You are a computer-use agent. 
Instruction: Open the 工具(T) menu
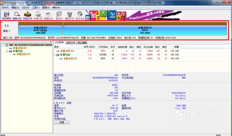click(x=36, y=7)
